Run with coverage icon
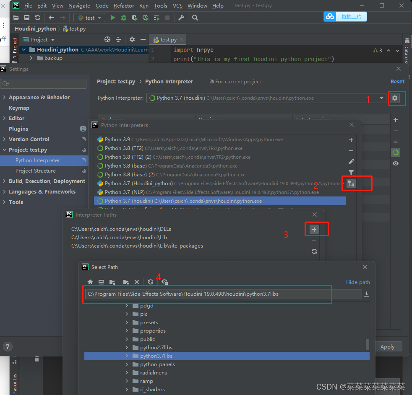Screen dimensions: 412x395 [135, 18]
